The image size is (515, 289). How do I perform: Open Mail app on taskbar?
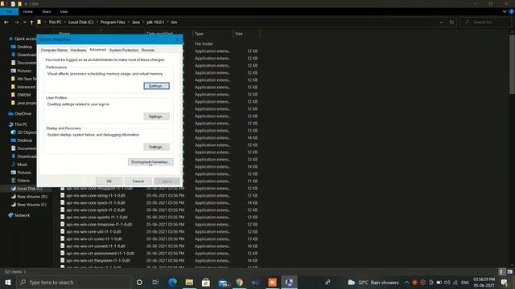[224, 283]
